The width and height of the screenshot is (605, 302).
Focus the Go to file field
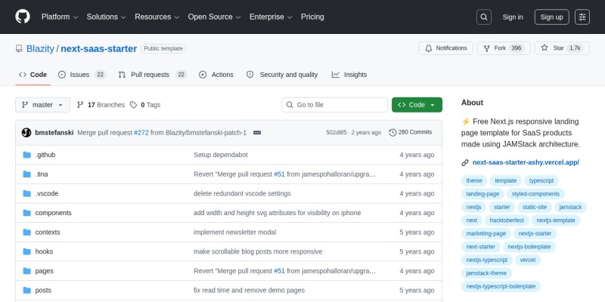(334, 105)
